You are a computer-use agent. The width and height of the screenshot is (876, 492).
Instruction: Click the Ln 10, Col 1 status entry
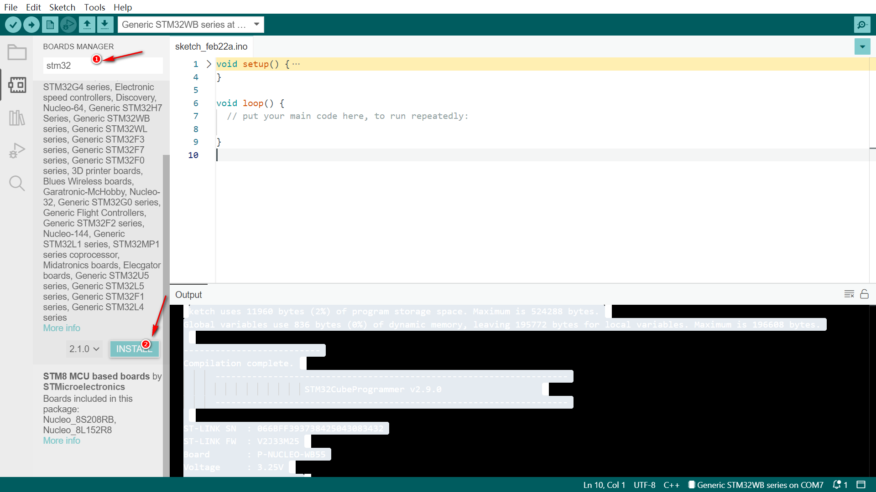pos(604,485)
